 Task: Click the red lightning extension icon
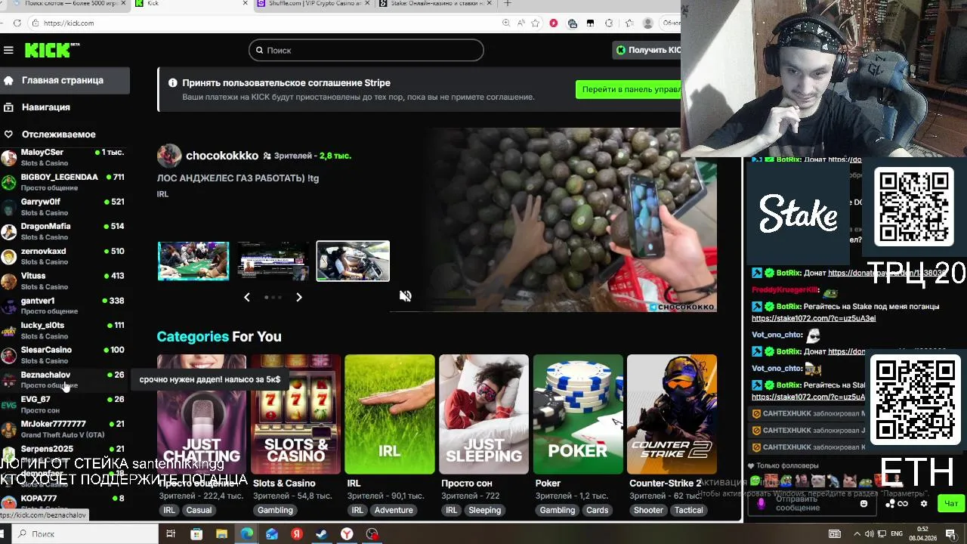pos(554,23)
